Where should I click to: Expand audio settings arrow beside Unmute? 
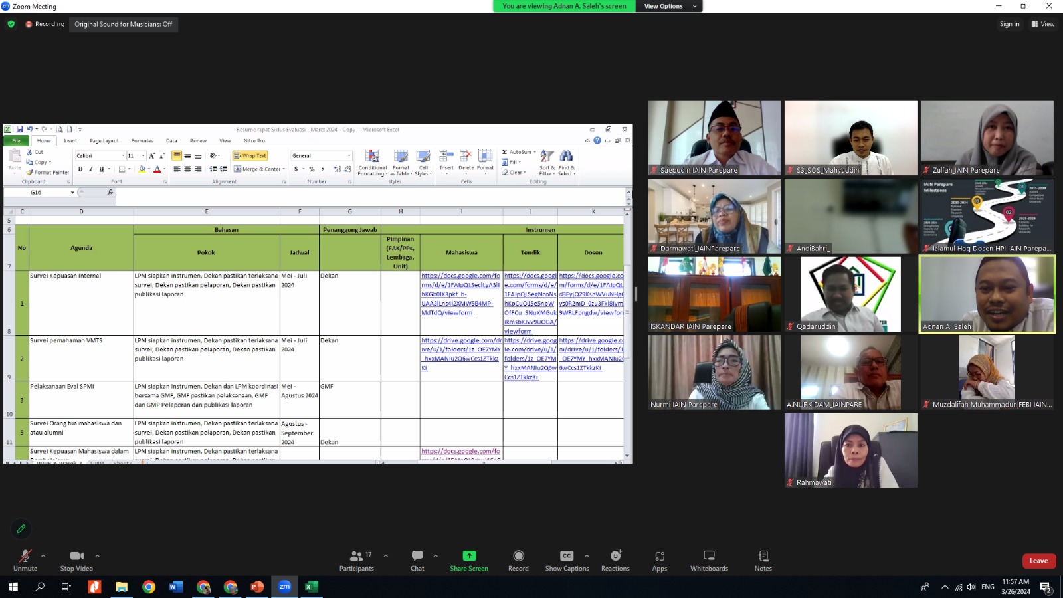(43, 556)
